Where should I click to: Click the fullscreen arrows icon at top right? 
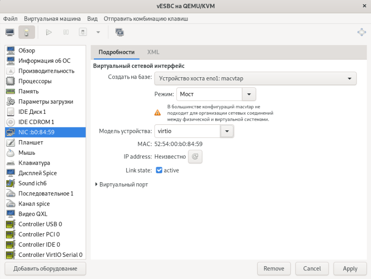coord(362,32)
